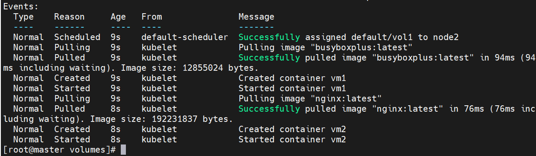Click the terminal cursor at the prompt
The image size is (536, 156).
(x=123, y=150)
